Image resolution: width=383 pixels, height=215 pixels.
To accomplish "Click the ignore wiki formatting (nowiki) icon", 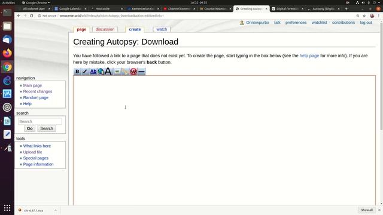I will click(133, 72).
